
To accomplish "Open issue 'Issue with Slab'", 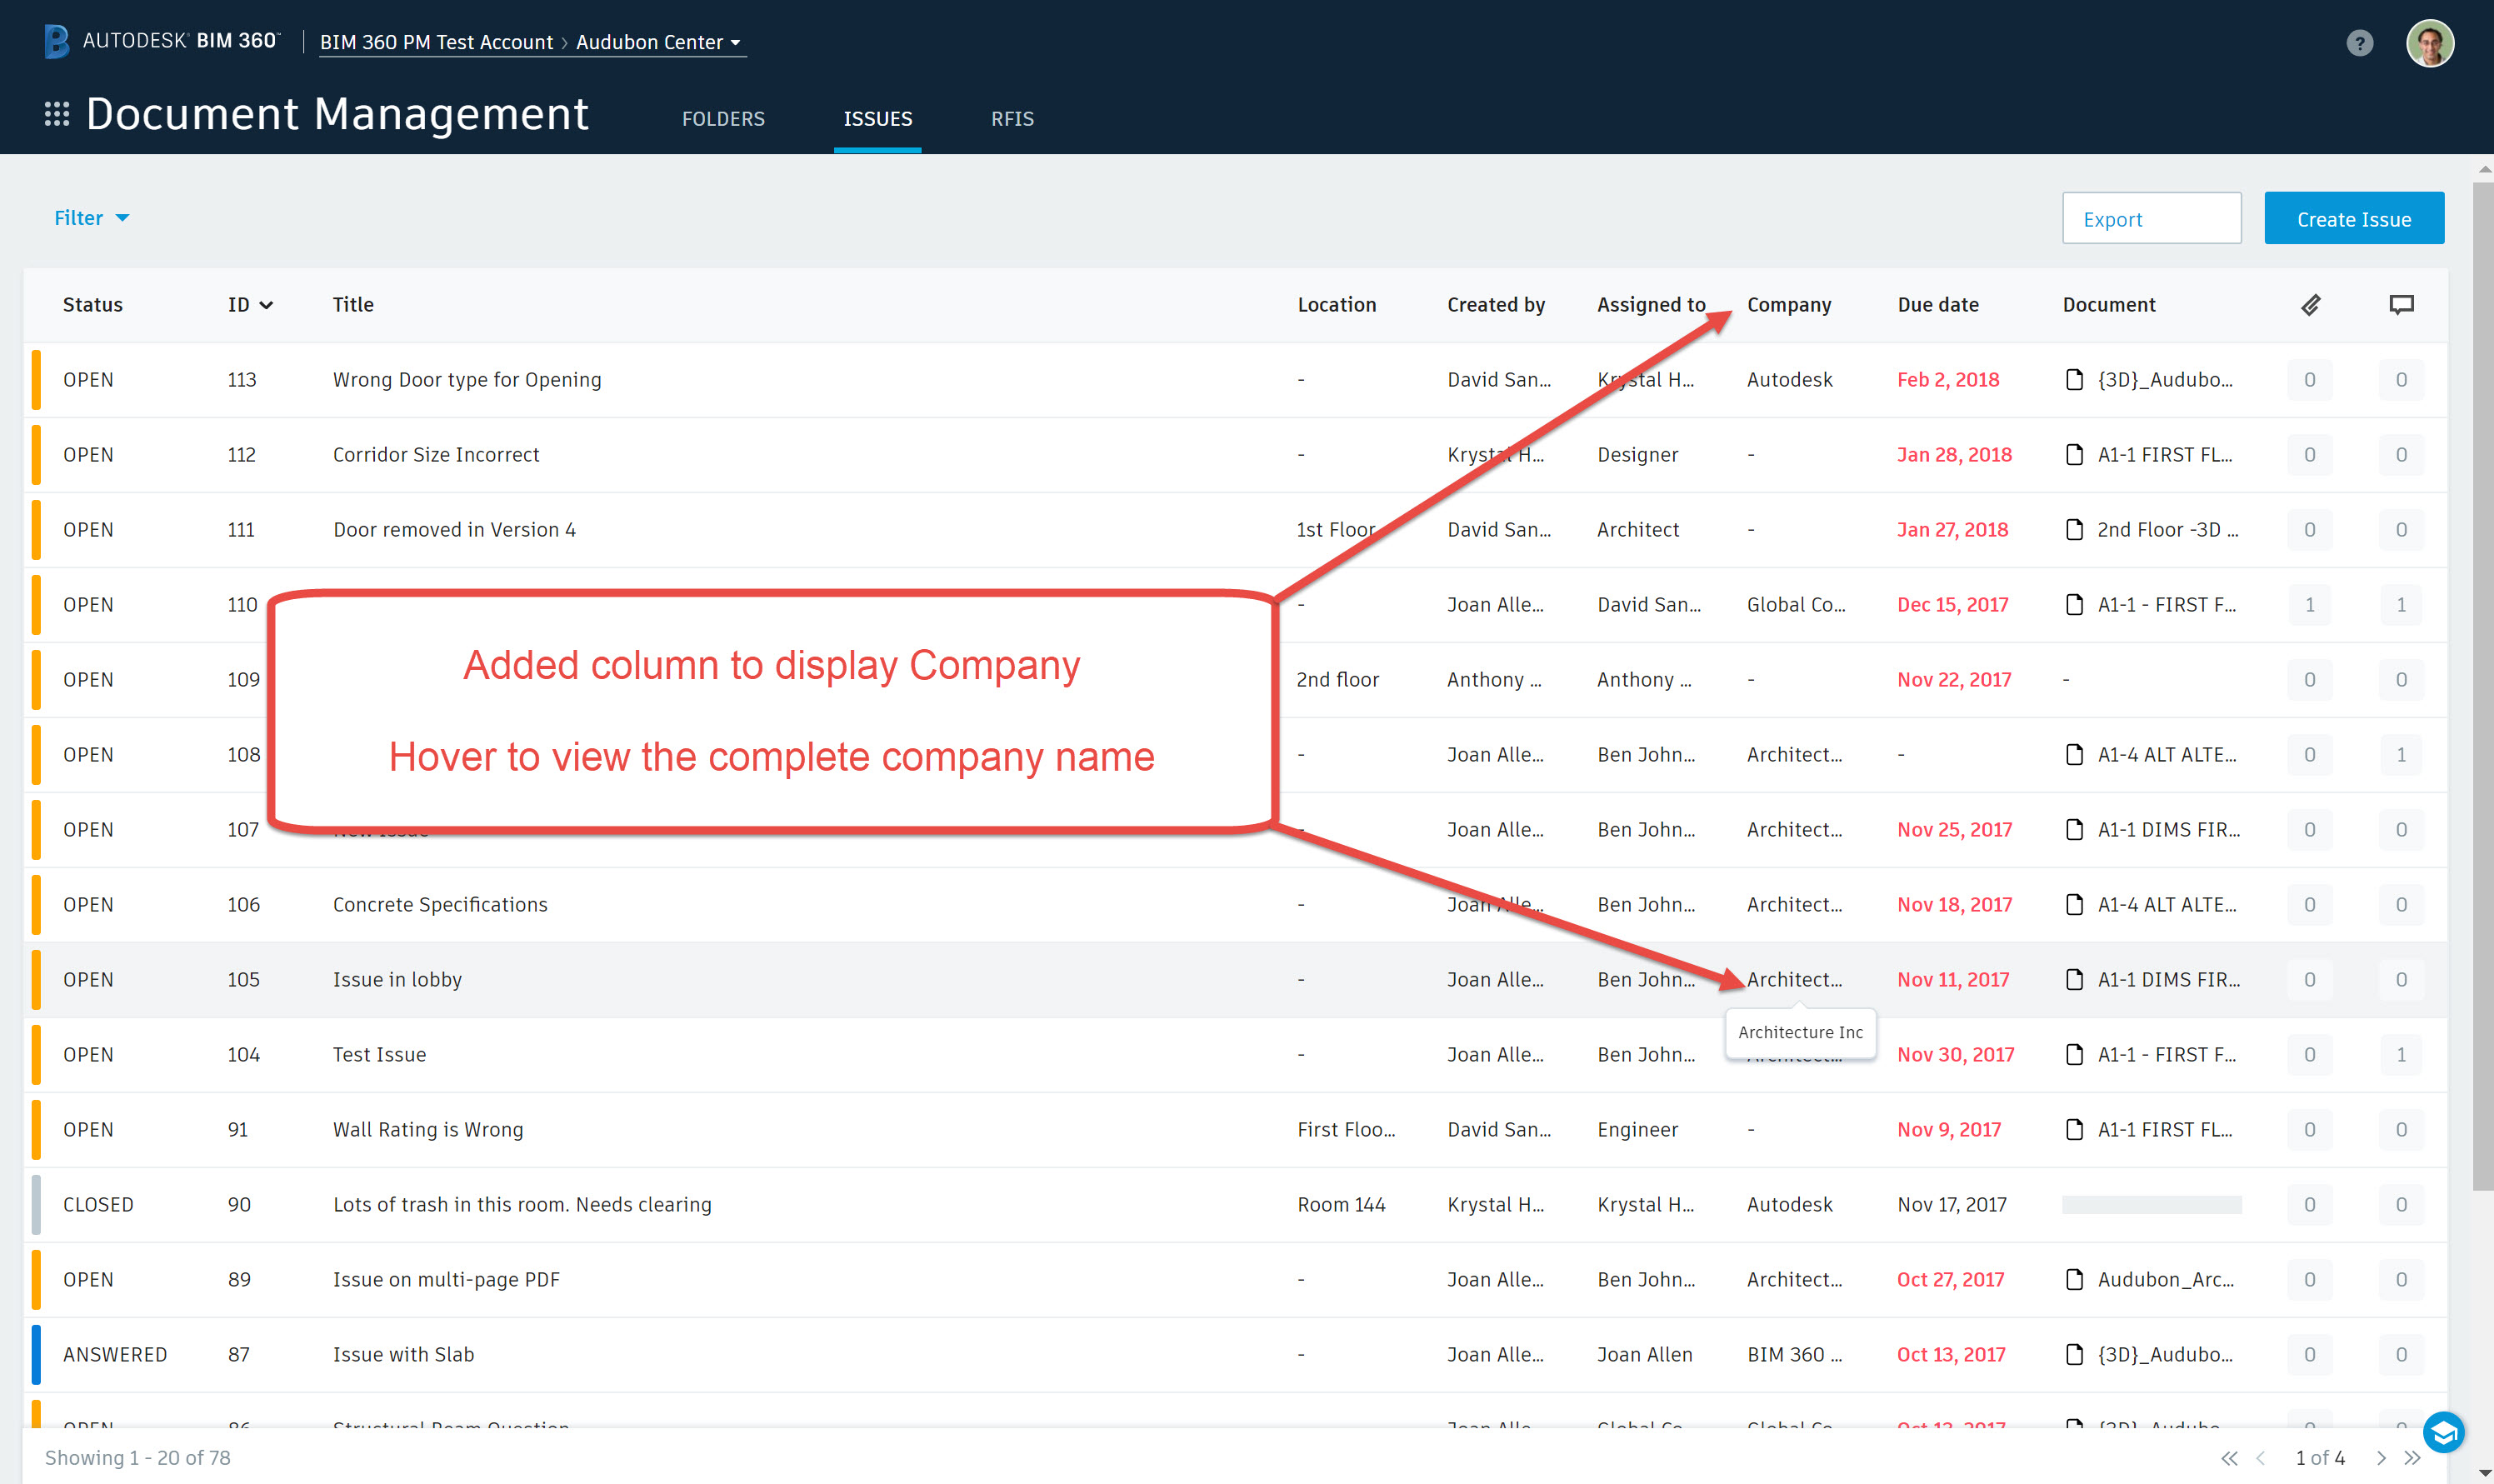I will tap(403, 1355).
